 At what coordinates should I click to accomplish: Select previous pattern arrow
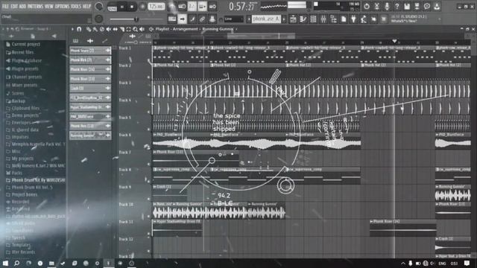point(248,19)
